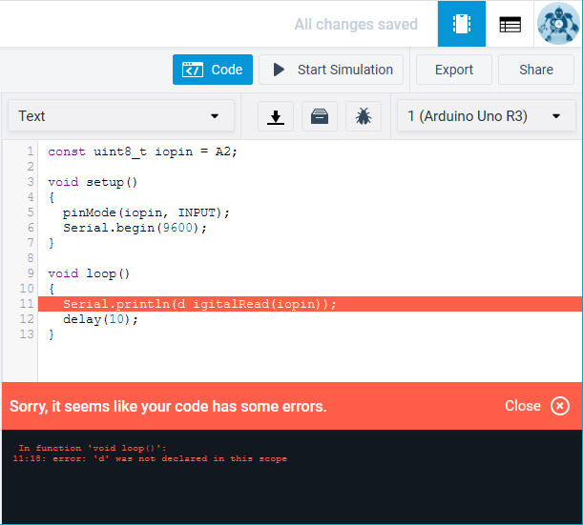This screenshot has height=525, width=583.
Task: Click the void loop() line
Action: click(89, 273)
